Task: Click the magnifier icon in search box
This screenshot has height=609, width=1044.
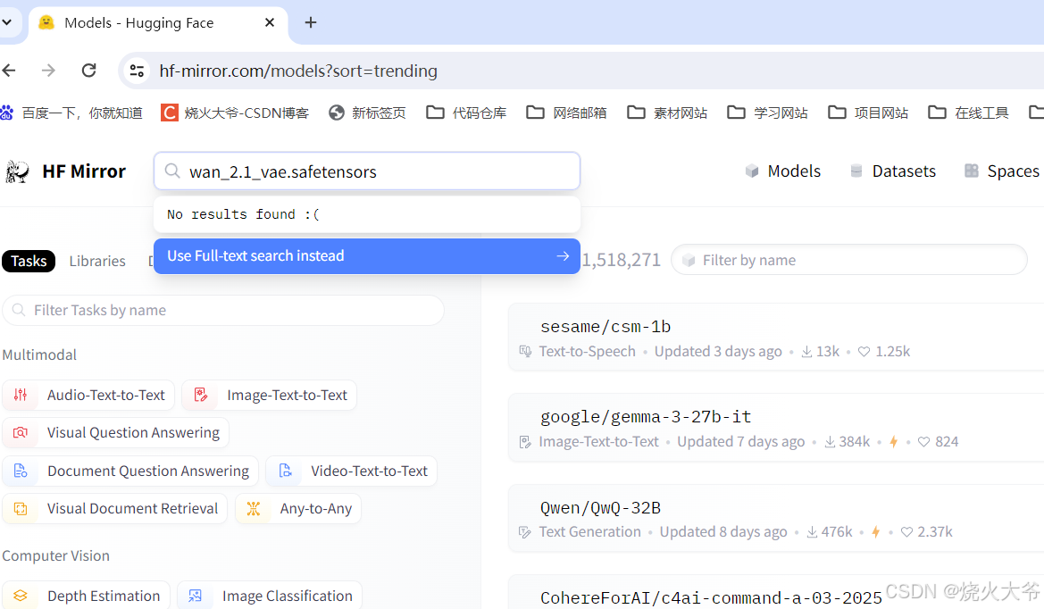Action: pyautogui.click(x=172, y=171)
